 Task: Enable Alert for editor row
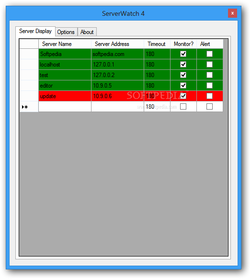pos(209,85)
